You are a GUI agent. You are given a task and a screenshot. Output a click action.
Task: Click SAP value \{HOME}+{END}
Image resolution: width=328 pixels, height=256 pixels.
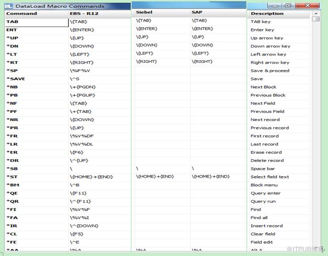[x=211, y=177]
